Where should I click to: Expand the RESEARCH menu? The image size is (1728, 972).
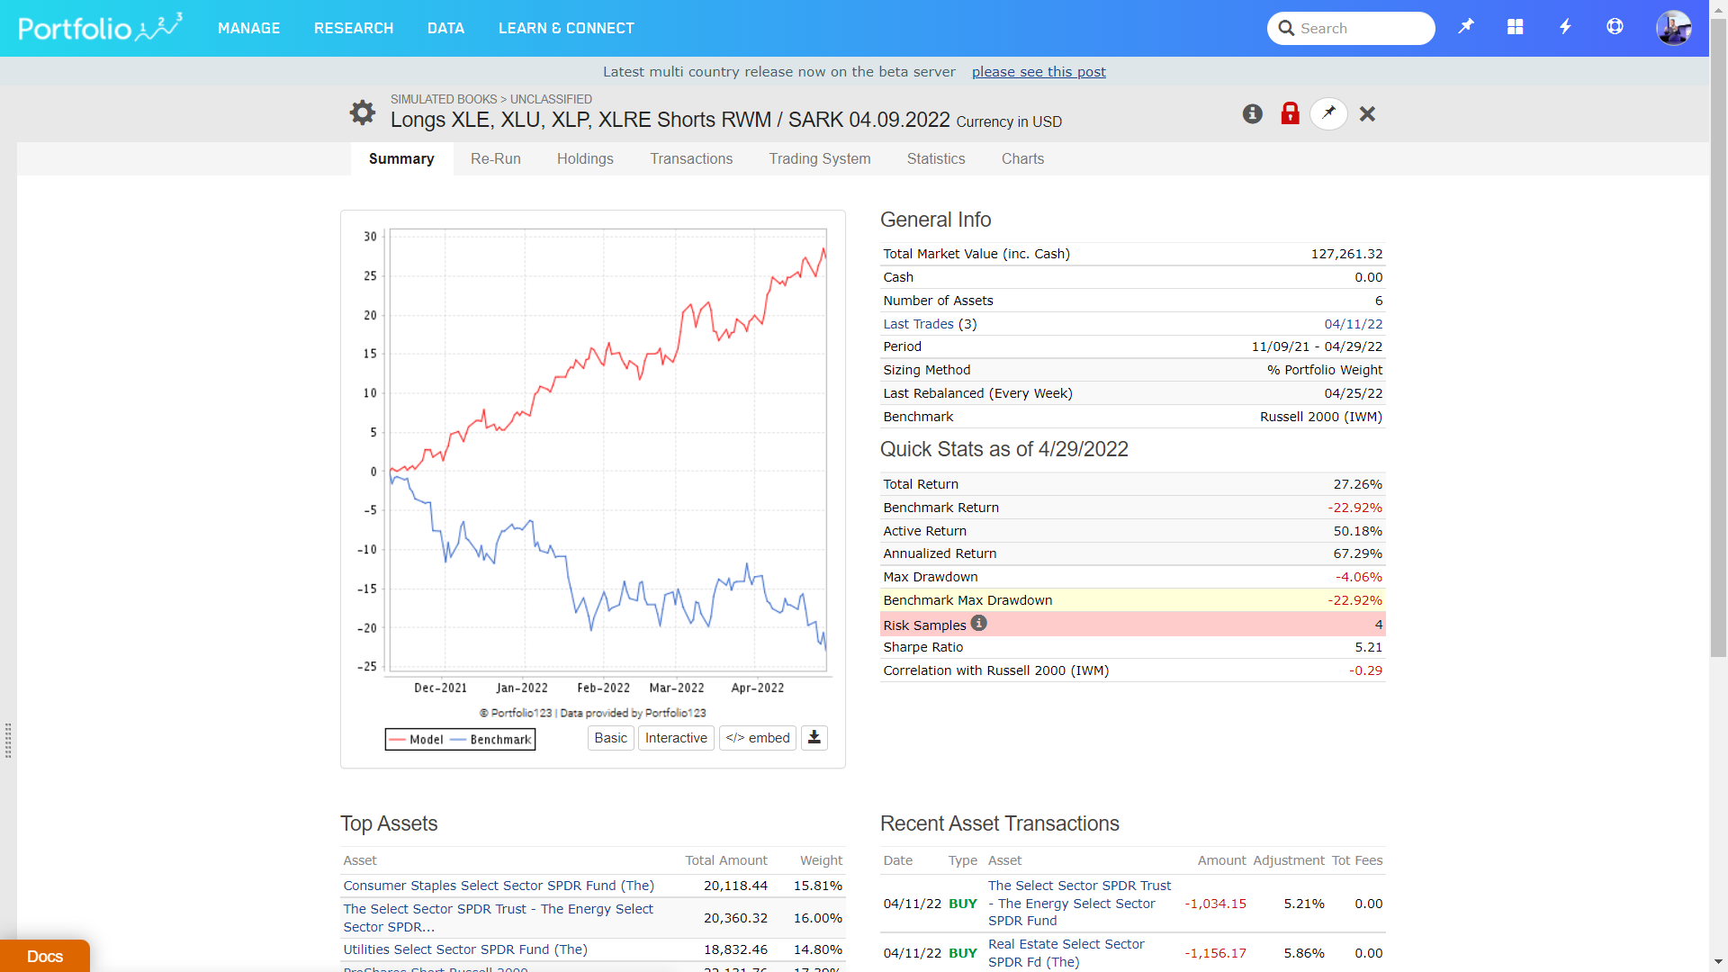[354, 28]
